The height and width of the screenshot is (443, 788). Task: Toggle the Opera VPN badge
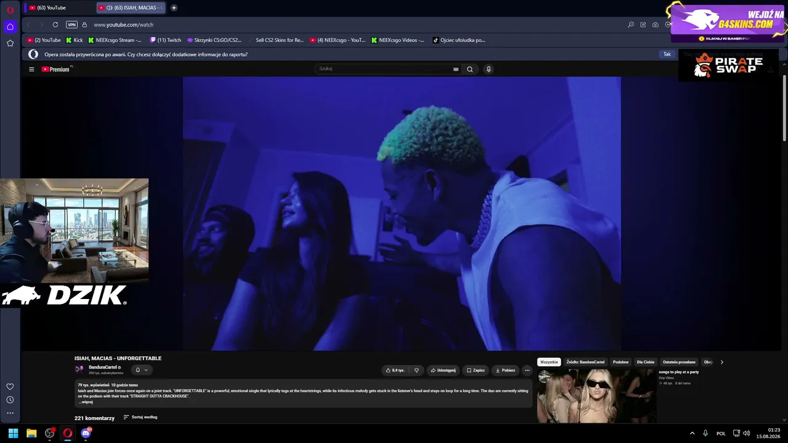pos(71,25)
